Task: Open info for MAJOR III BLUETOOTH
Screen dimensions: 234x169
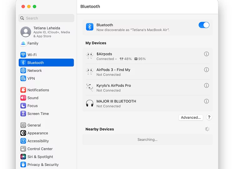Action: (x=207, y=101)
